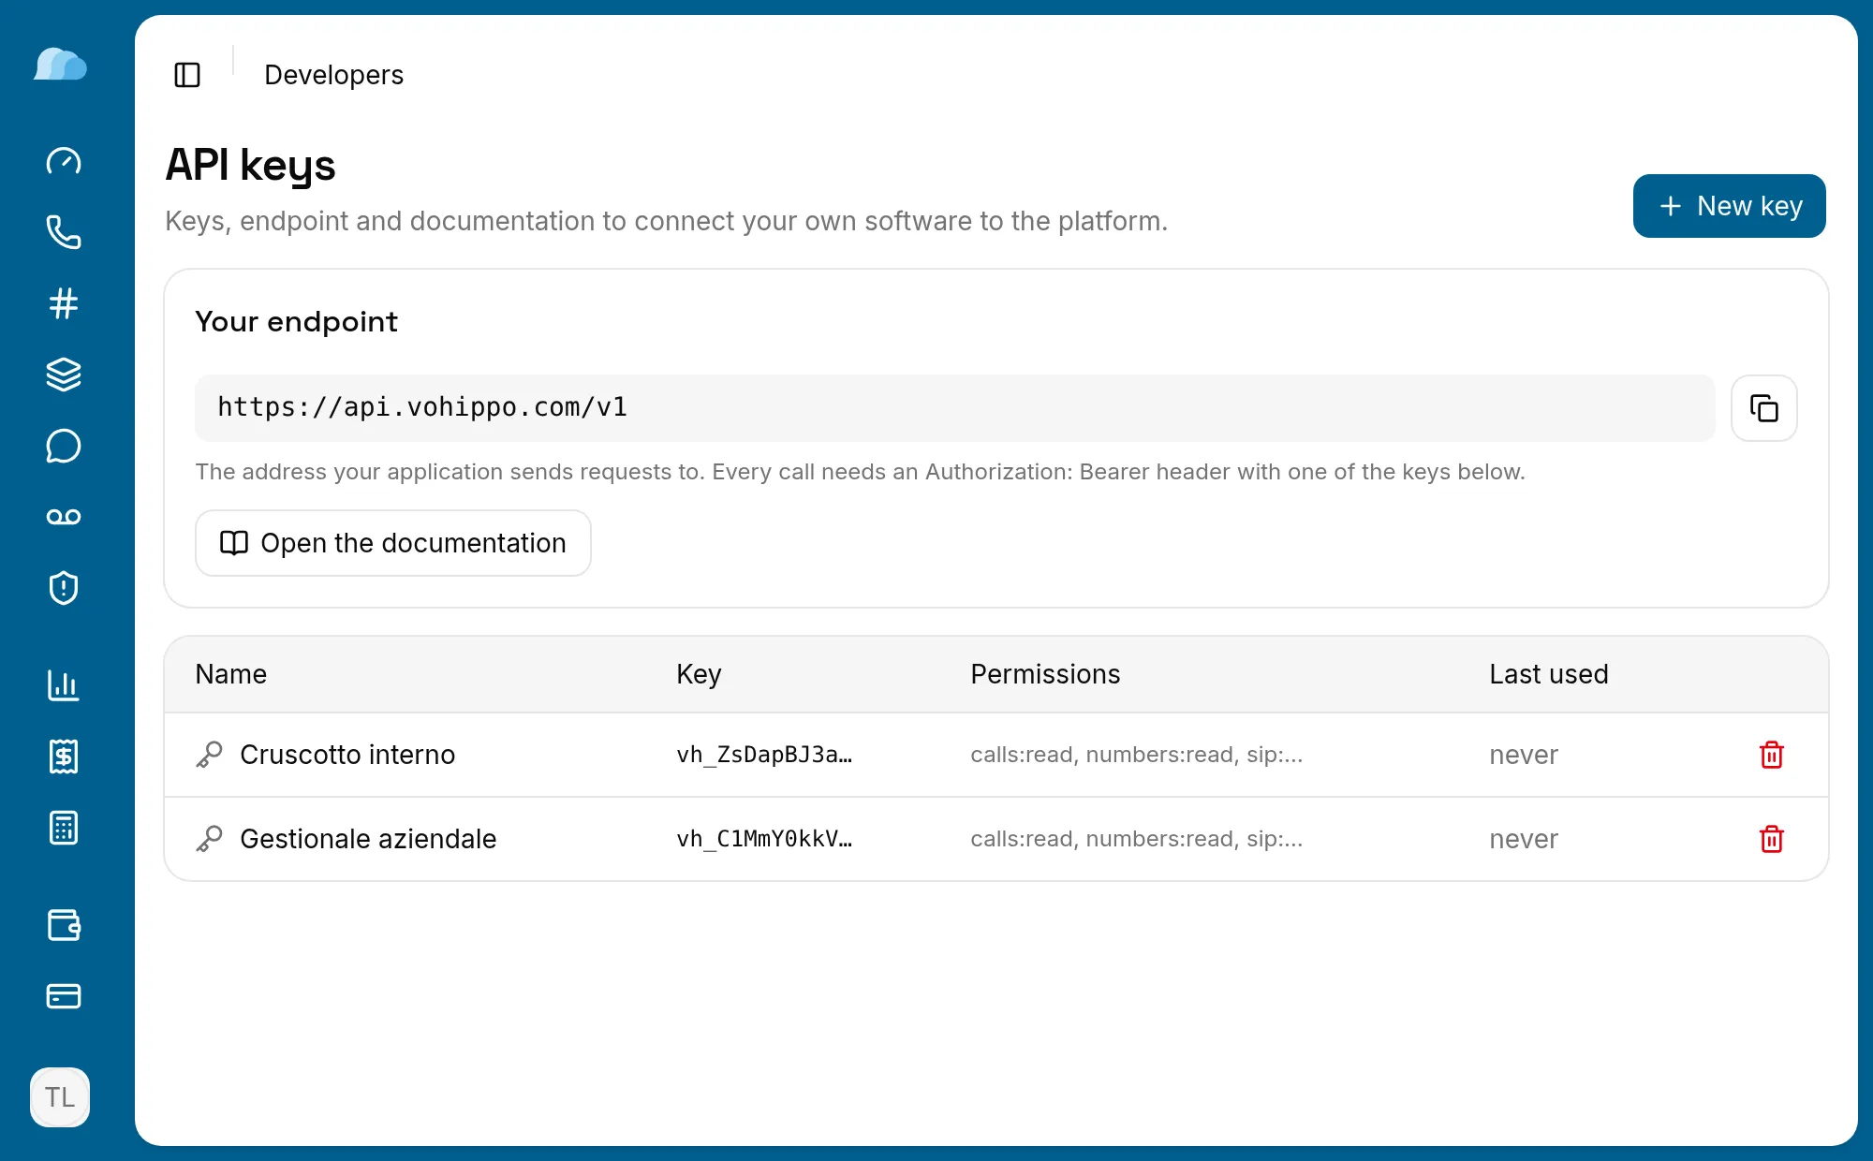Delete the Gestionale aziendale key
1873x1161 pixels.
pos(1772,839)
